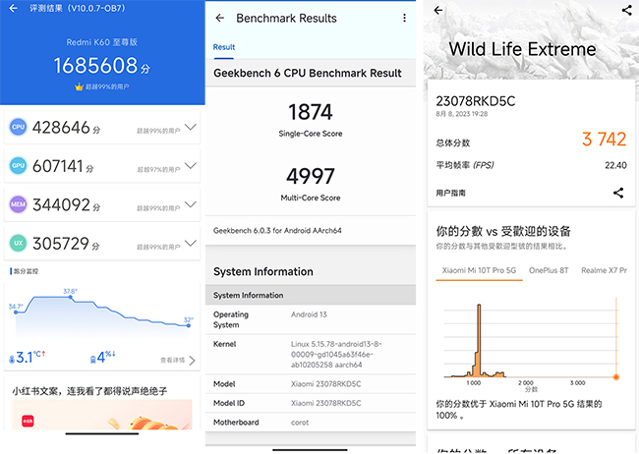Tap the battery drop 4% indicator
This screenshot has width=639, height=454.
pyautogui.click(x=102, y=357)
